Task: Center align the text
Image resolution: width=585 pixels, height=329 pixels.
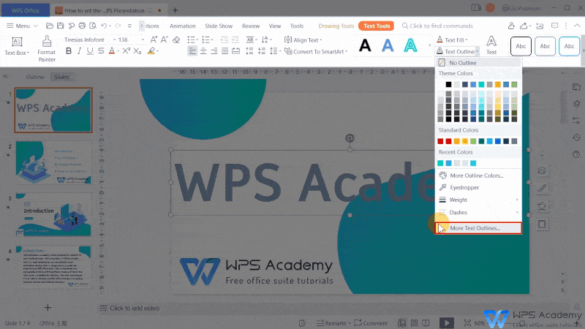Action: [203, 51]
